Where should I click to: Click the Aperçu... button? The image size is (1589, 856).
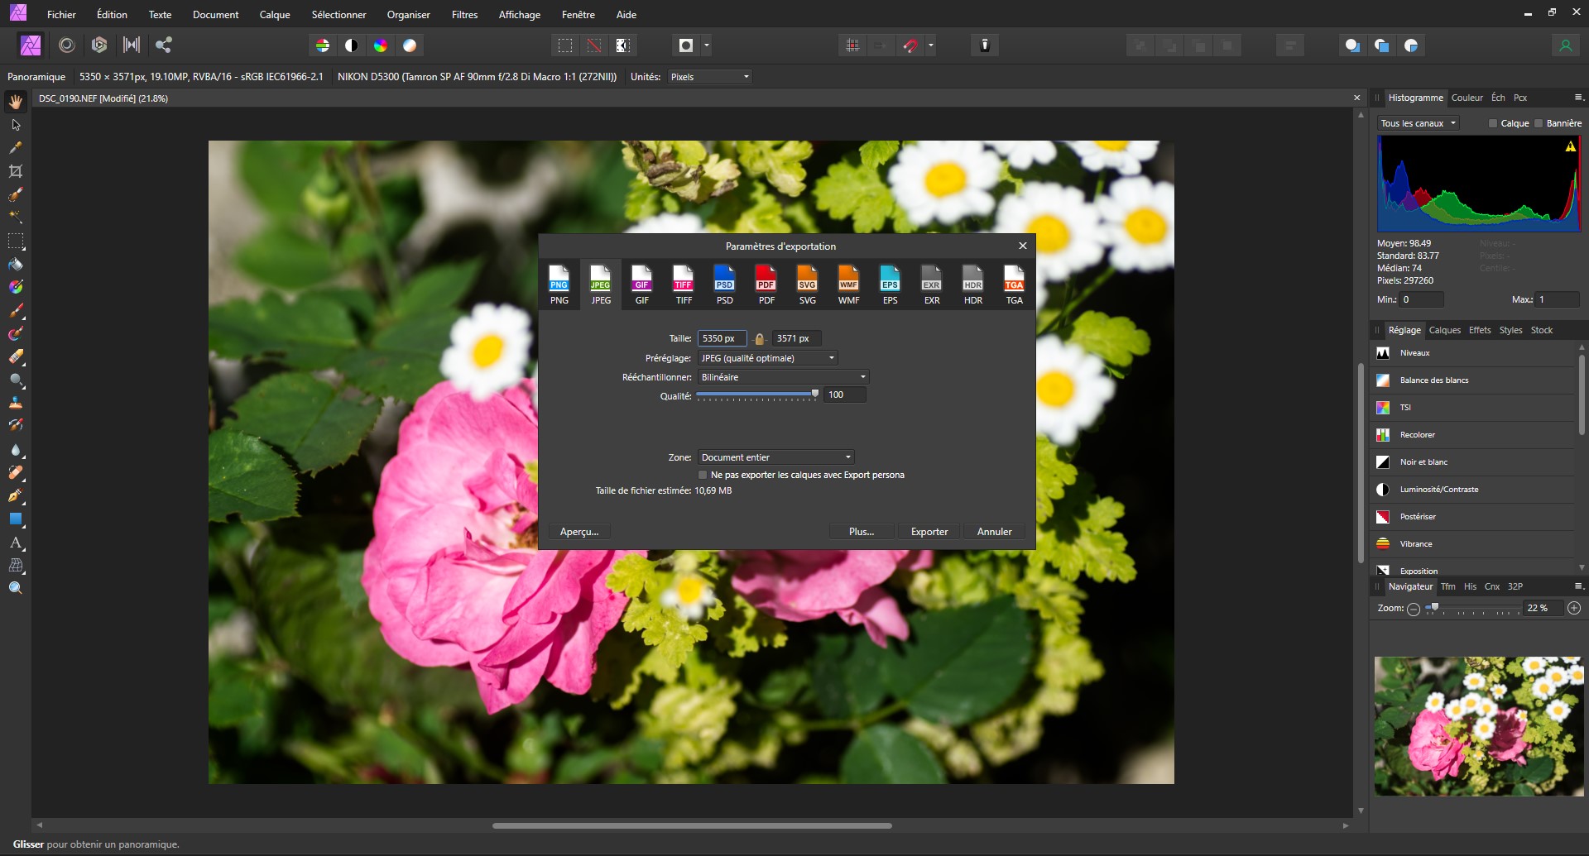click(x=578, y=532)
